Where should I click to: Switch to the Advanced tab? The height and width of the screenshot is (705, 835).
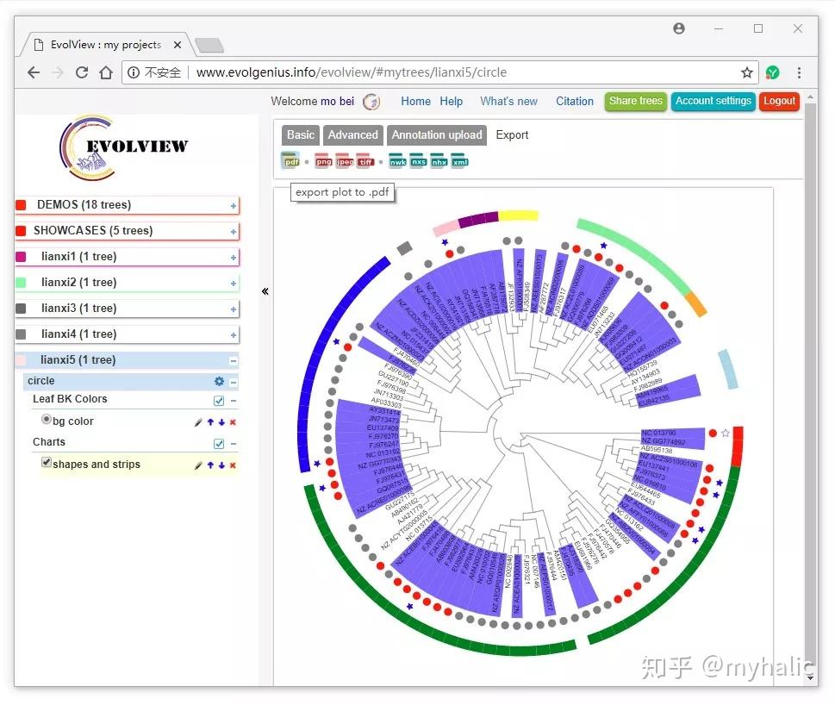352,134
